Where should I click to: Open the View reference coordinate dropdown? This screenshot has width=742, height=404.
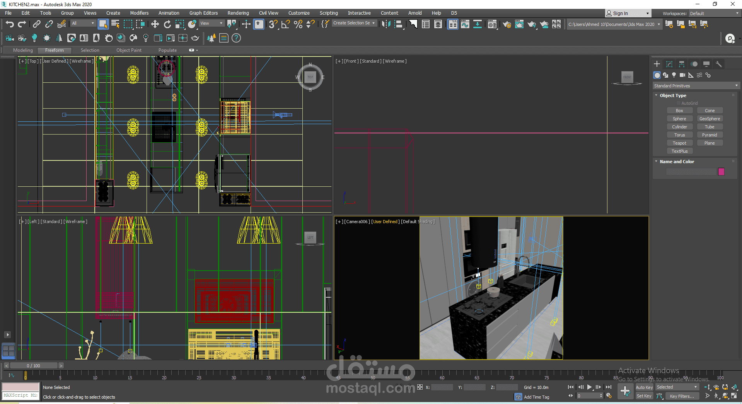click(211, 23)
